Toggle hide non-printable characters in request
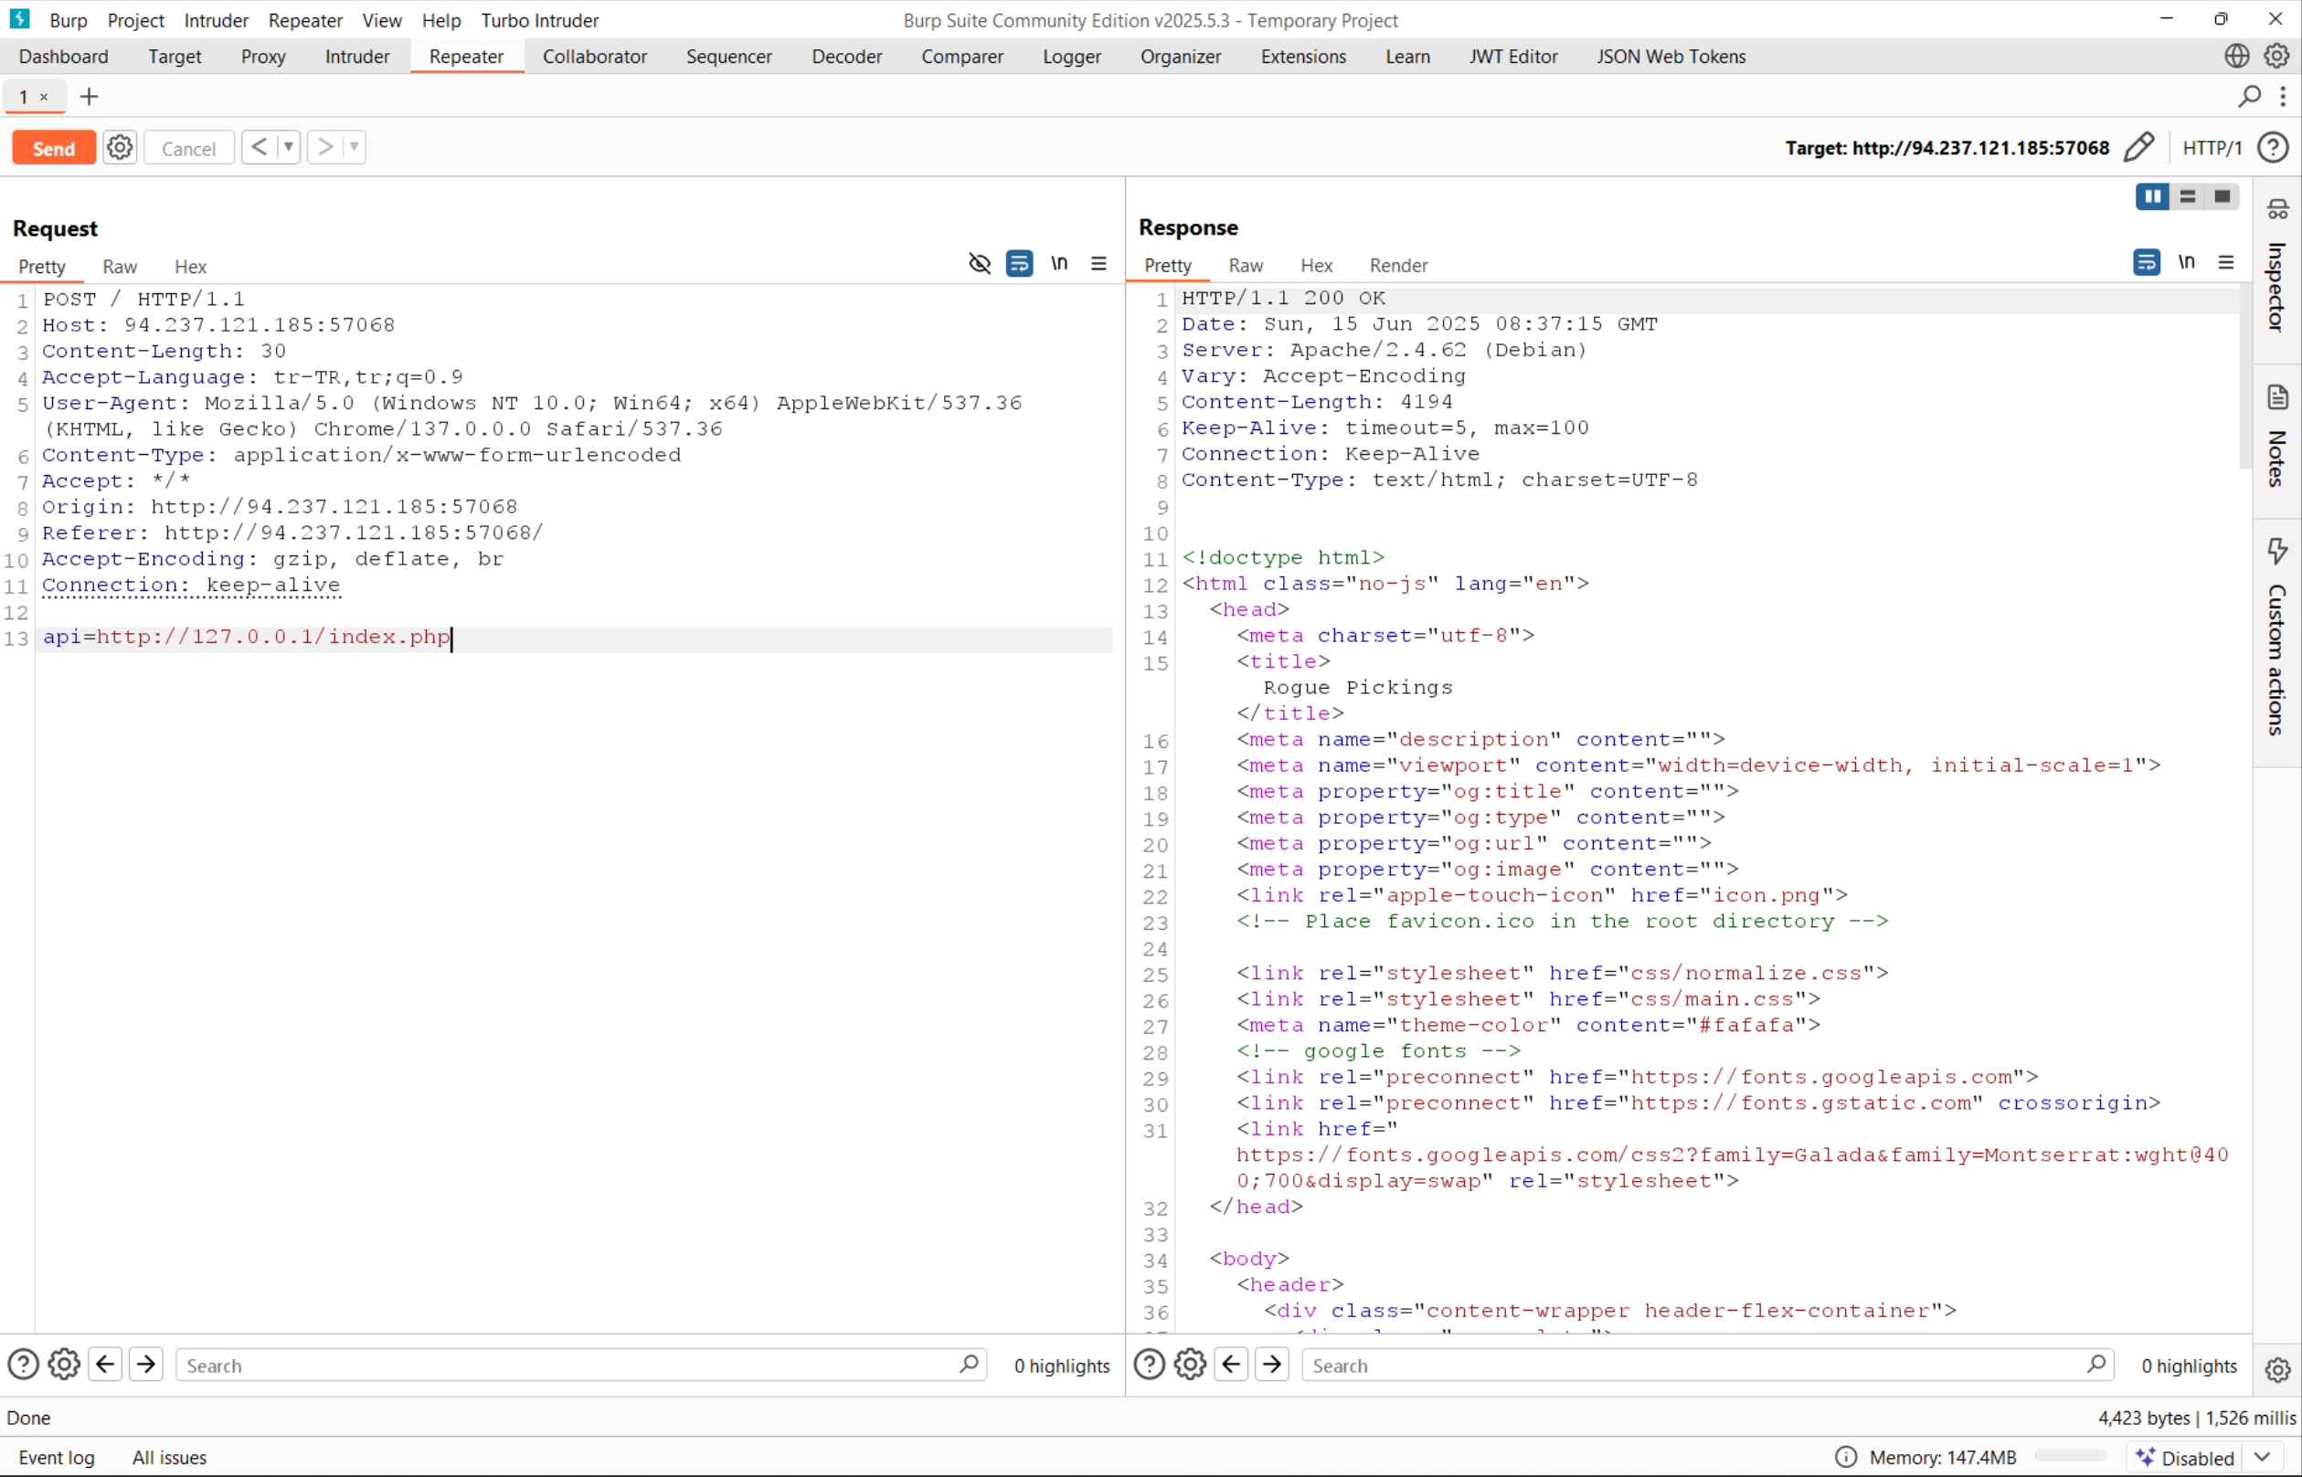The height and width of the screenshot is (1477, 2302). [980, 263]
